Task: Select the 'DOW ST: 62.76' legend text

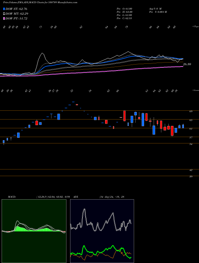Action: coord(16,9)
